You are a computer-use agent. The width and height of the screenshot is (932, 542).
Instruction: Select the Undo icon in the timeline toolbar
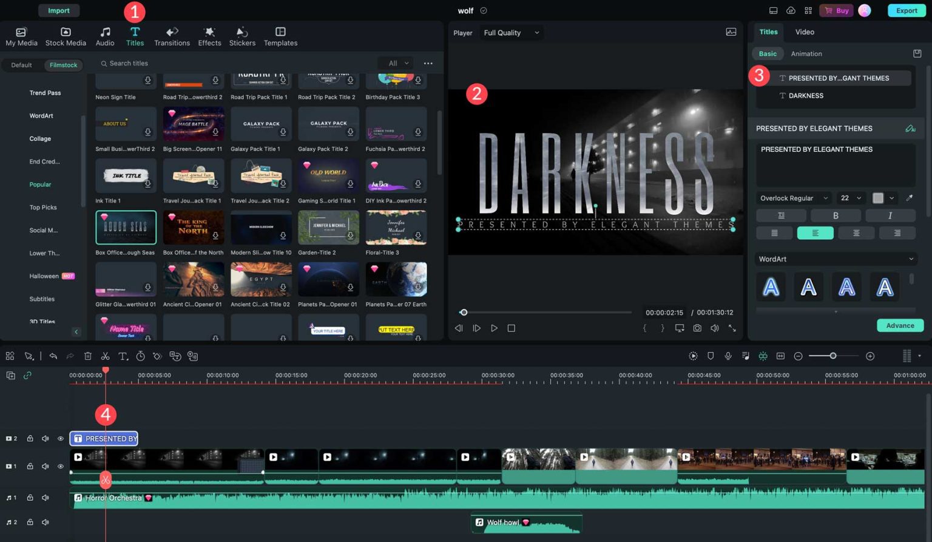[x=53, y=356]
